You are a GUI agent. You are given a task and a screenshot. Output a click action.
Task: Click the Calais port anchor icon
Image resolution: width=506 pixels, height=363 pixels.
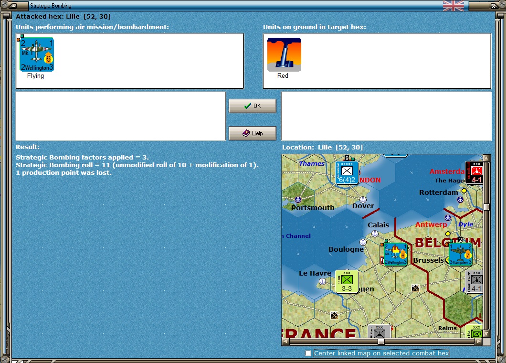[375, 234]
